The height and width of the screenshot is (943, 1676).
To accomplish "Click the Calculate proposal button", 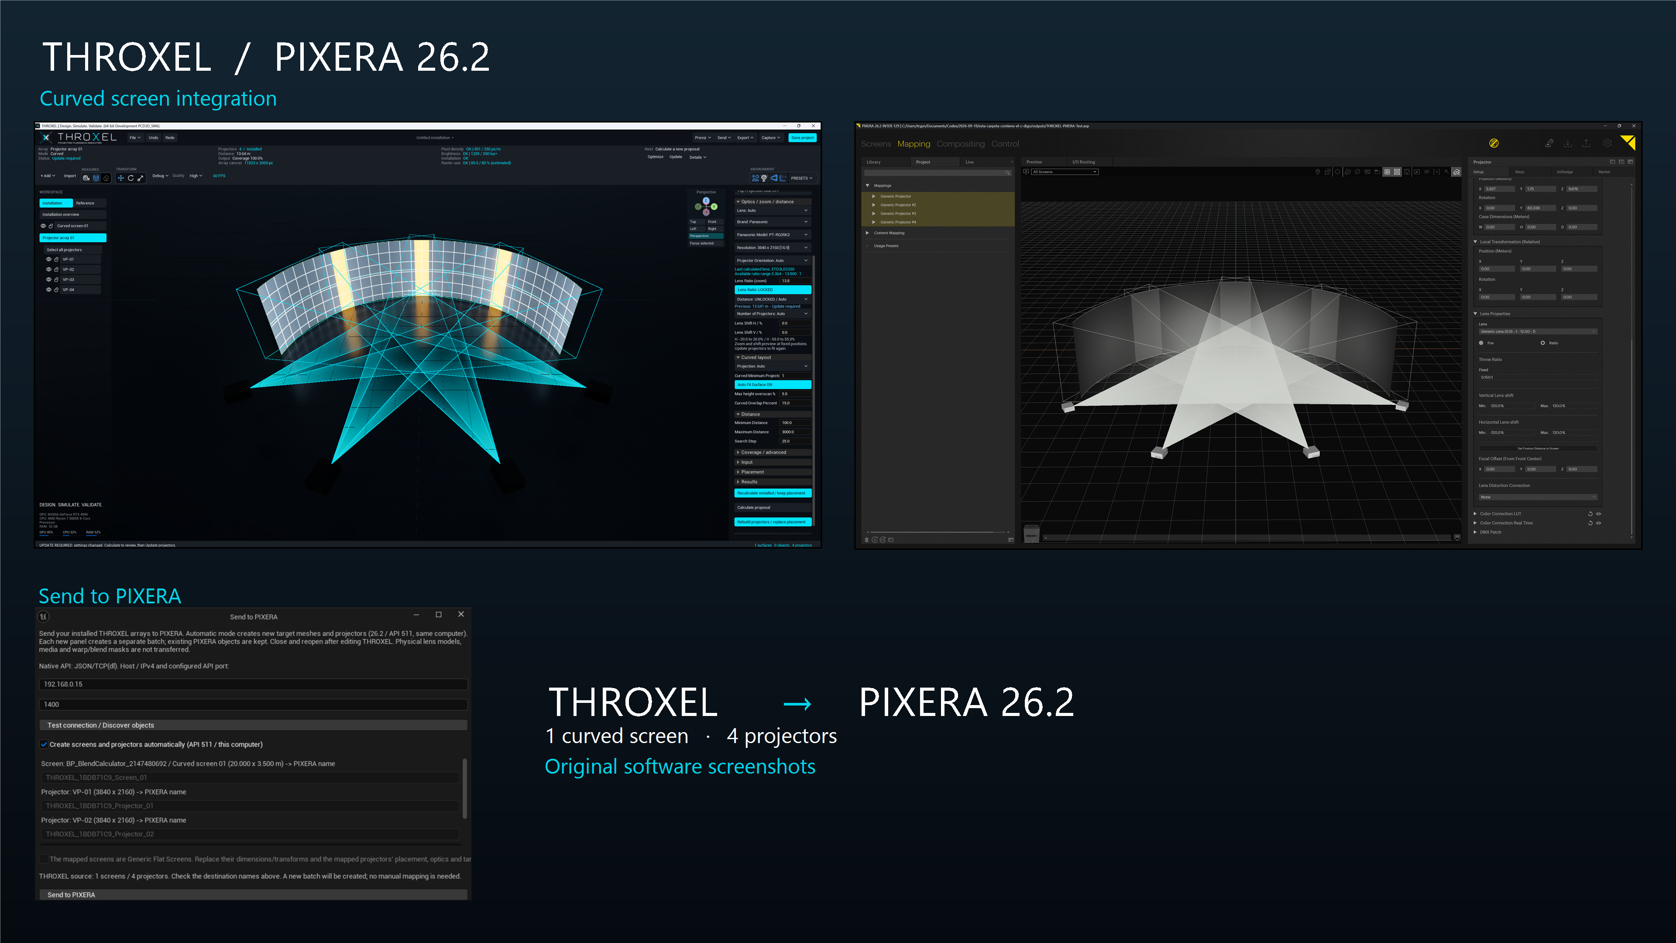I will [772, 508].
